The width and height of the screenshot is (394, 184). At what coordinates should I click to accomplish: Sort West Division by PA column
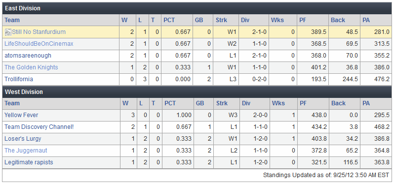pyautogui.click(x=366, y=103)
